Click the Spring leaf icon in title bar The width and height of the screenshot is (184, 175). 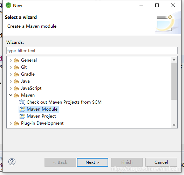pyautogui.click(x=8, y=5)
